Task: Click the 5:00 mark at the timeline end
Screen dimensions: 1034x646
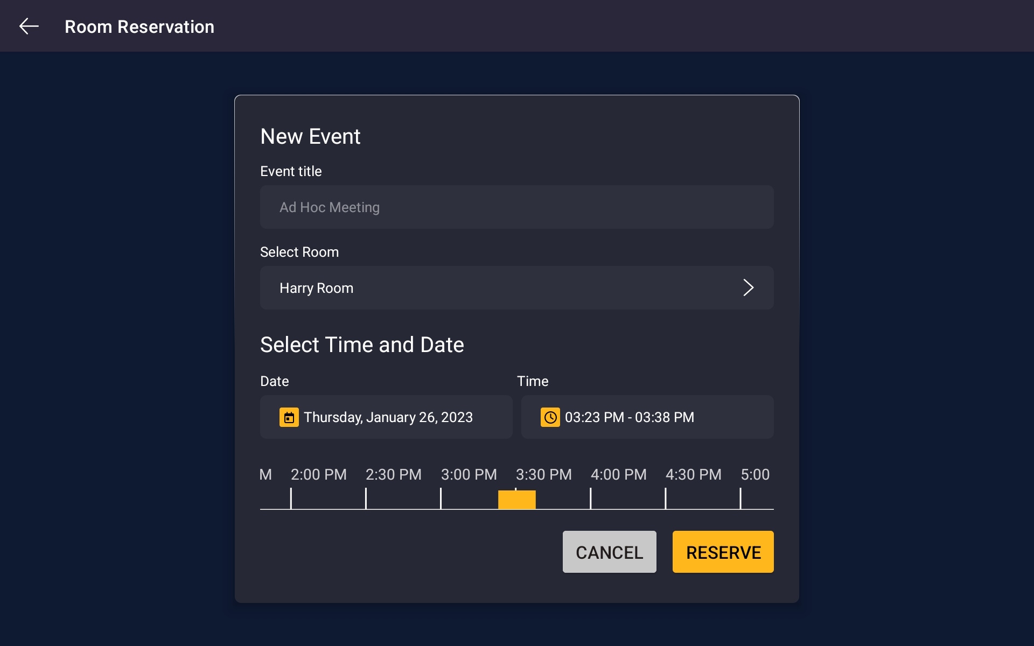Action: (741, 498)
